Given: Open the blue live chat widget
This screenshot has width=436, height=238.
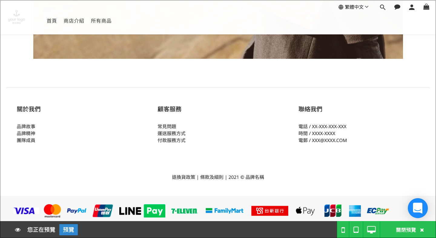Looking at the screenshot, I should (x=418, y=208).
